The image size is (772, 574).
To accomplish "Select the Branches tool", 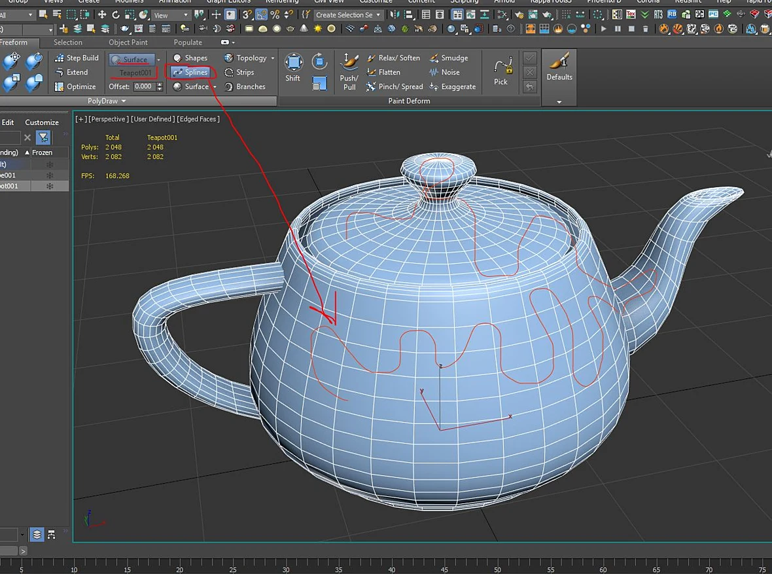I will tap(245, 86).
